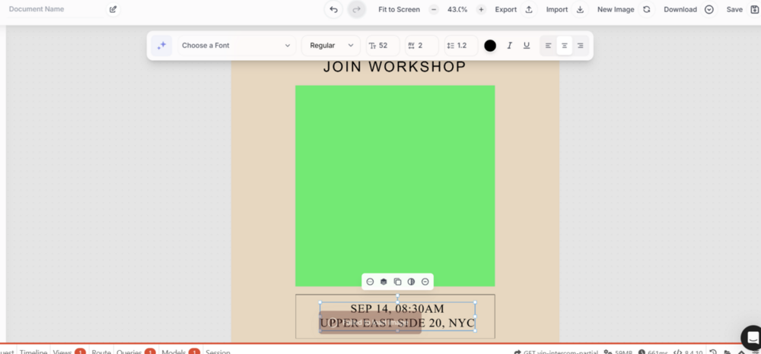Open the Models tab in debug bar
The image size is (761, 354).
point(180,352)
